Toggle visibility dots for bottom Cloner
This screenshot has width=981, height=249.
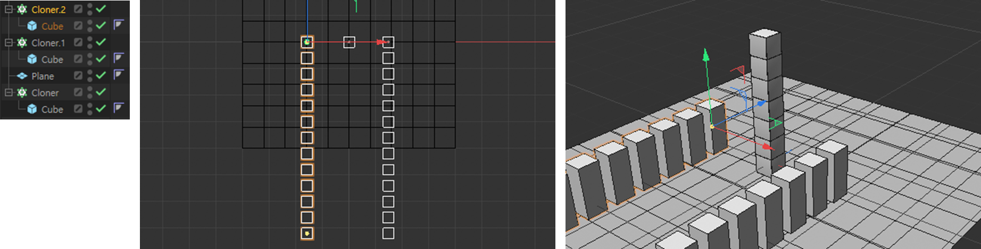(x=90, y=92)
